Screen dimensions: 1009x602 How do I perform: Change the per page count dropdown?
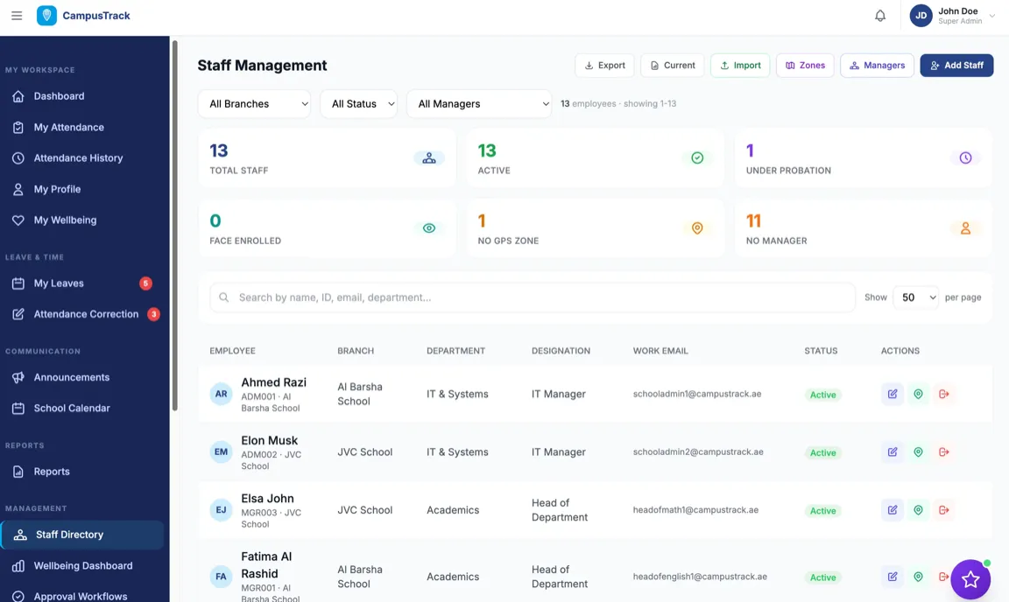click(x=915, y=297)
